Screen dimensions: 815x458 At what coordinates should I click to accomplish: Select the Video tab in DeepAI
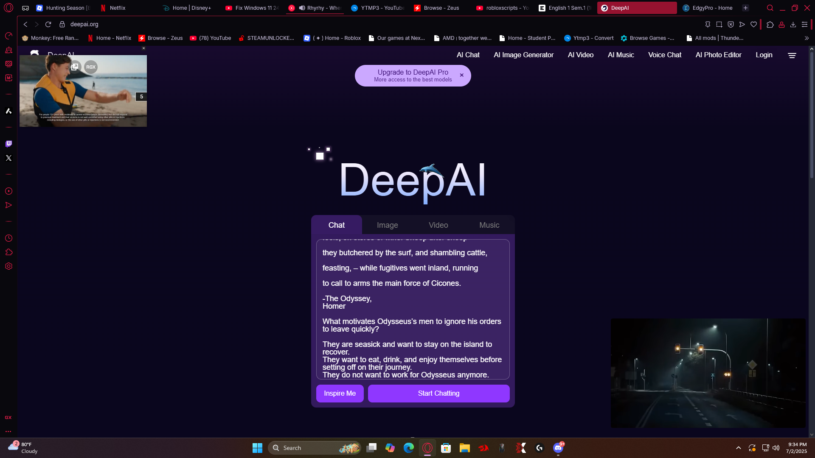[438, 225]
